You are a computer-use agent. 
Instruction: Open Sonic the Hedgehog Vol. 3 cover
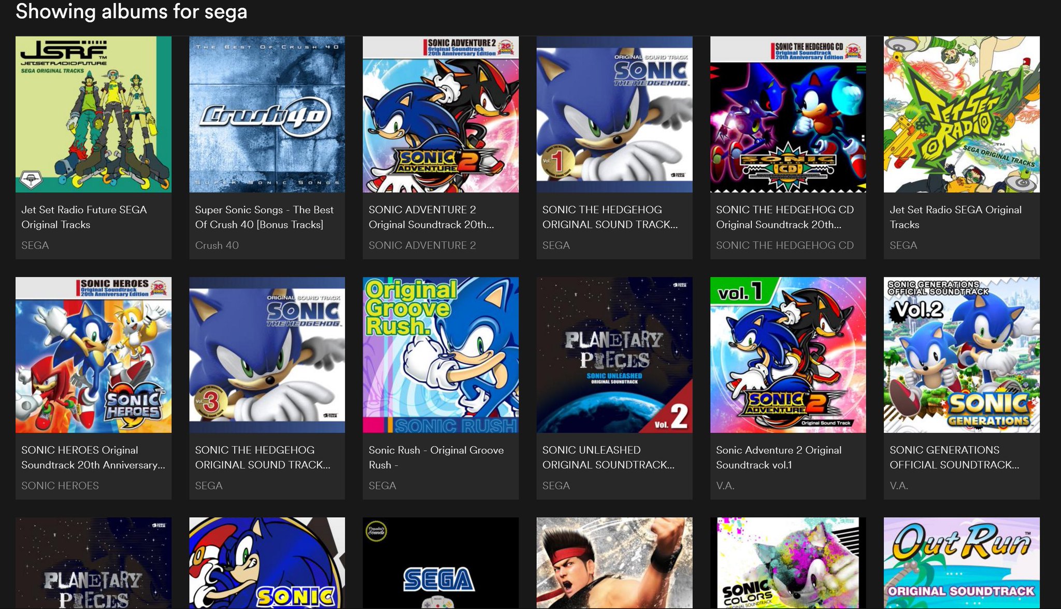pos(267,355)
